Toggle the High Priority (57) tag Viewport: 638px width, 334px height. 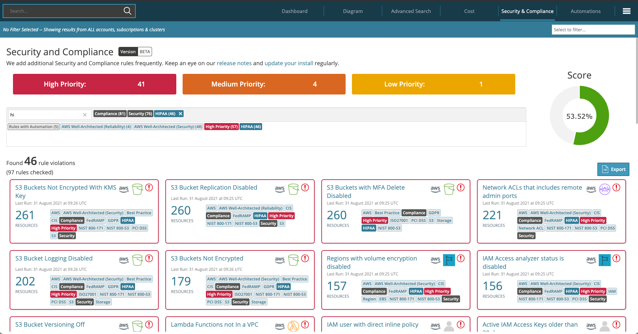click(x=222, y=127)
